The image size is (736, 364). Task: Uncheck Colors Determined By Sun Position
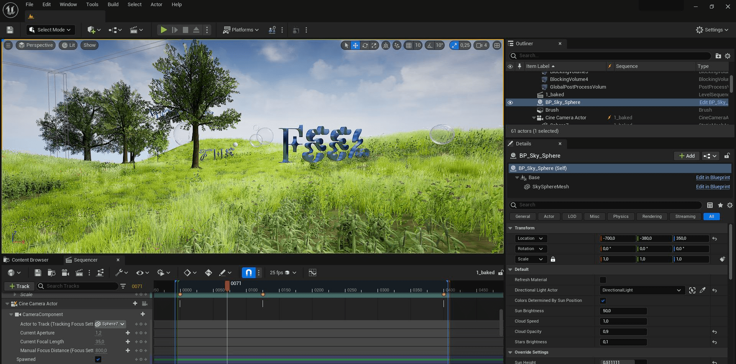(x=603, y=301)
